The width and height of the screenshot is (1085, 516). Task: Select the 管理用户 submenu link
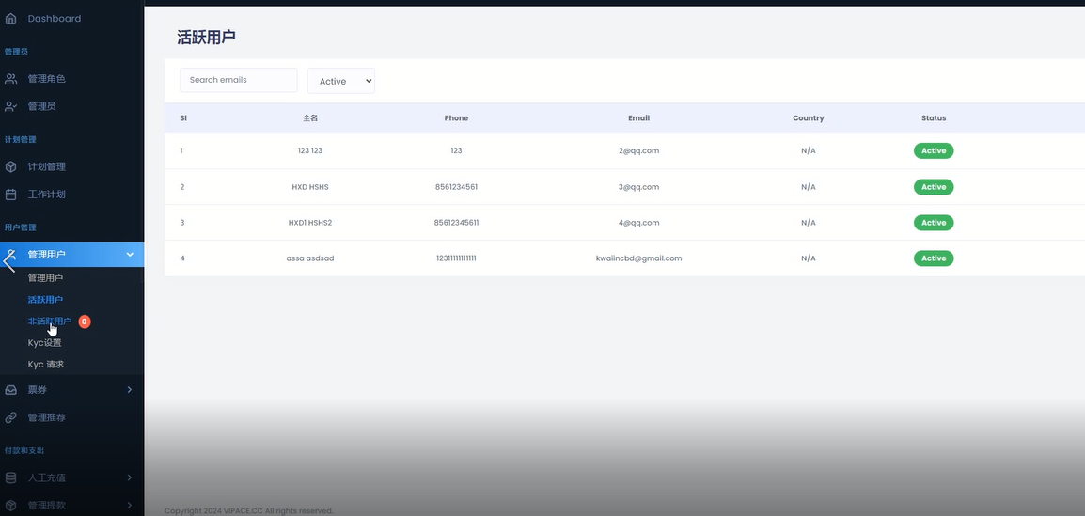45,278
